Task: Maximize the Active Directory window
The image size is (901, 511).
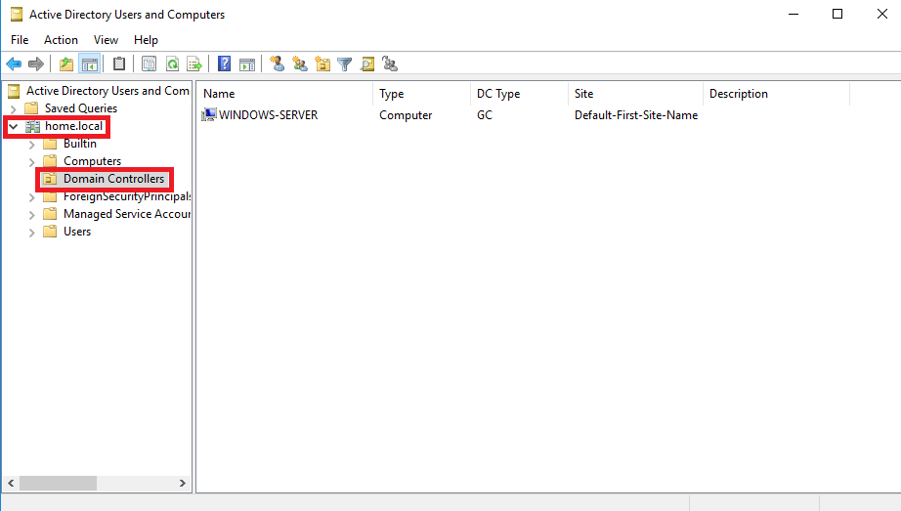Action: pyautogui.click(x=837, y=14)
